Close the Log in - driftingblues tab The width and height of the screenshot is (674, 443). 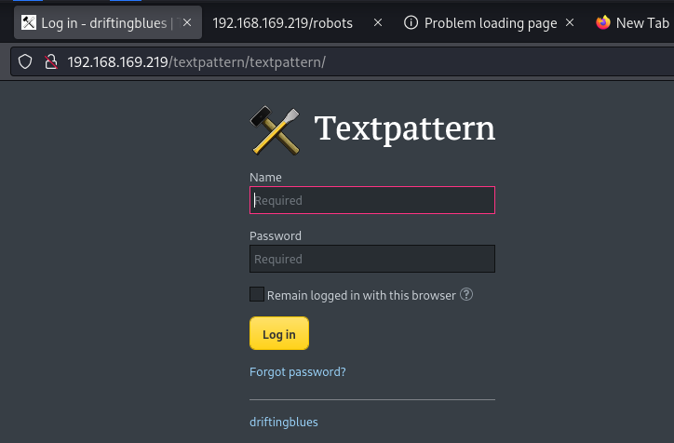(x=187, y=22)
